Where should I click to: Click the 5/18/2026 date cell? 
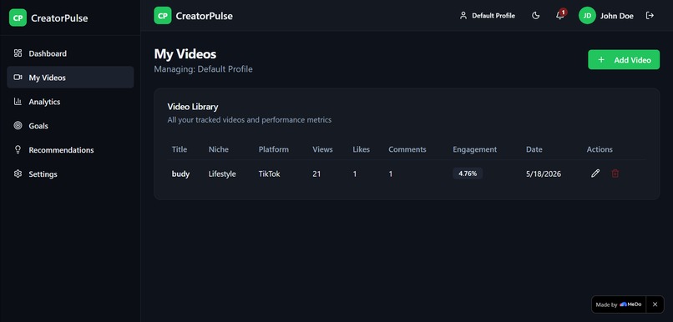(544, 174)
